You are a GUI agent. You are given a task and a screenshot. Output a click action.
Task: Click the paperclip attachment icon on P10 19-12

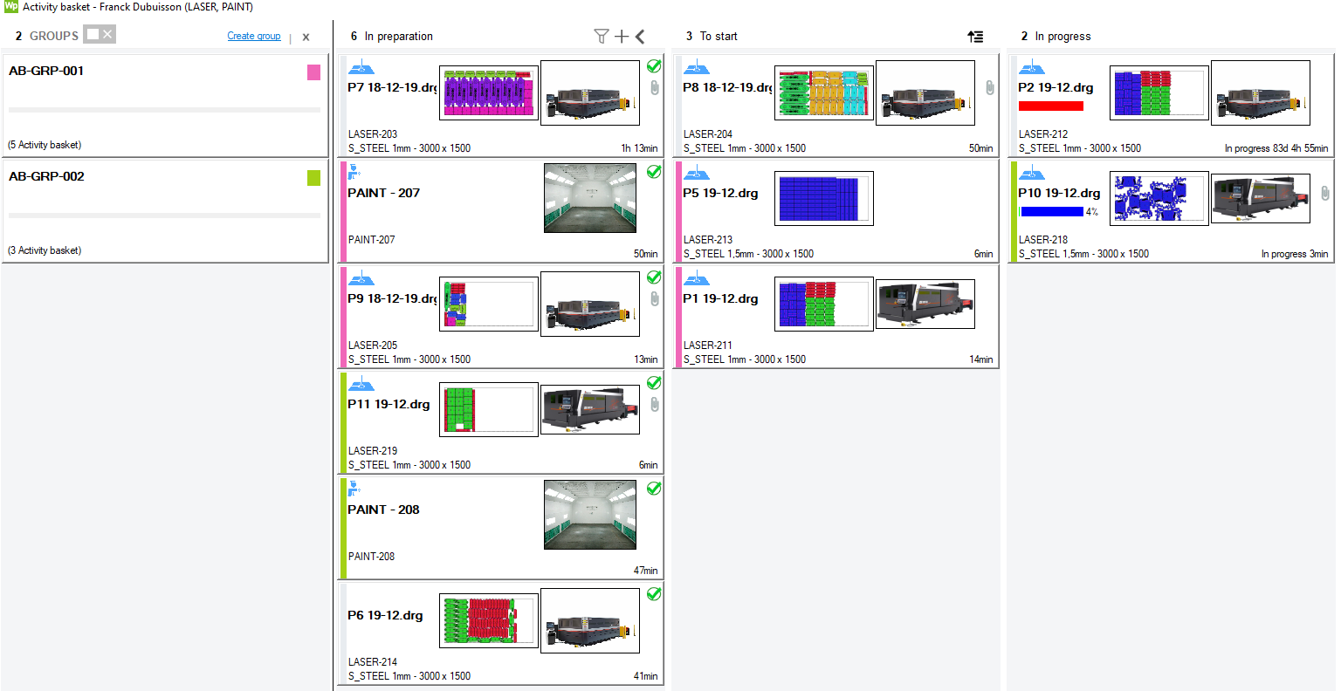click(1324, 193)
